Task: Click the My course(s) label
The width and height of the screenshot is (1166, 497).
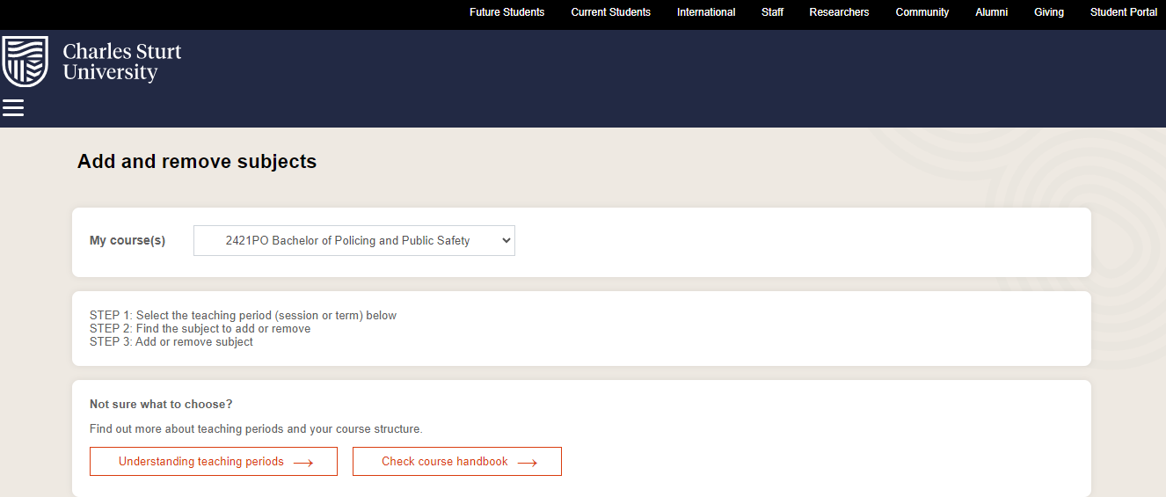Action: pyautogui.click(x=128, y=240)
